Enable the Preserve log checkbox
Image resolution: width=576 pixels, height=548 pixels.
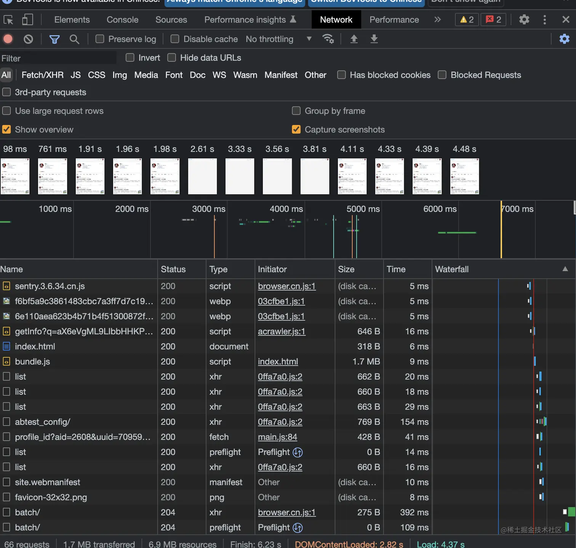(100, 39)
